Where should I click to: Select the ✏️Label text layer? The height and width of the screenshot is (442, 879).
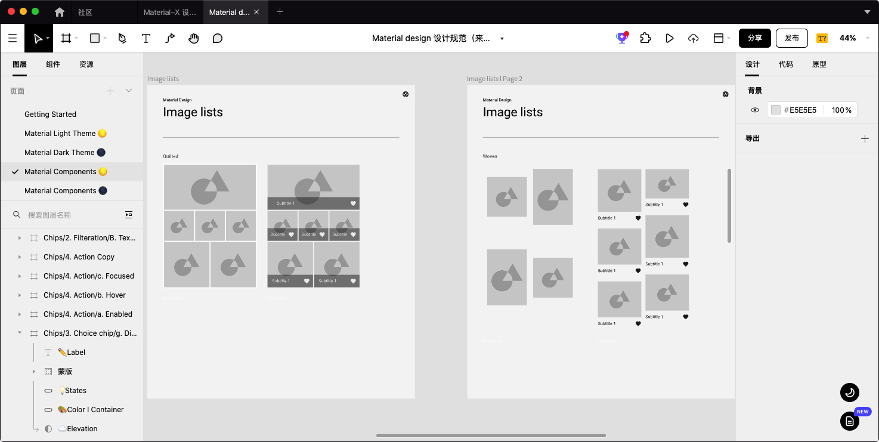coord(72,353)
